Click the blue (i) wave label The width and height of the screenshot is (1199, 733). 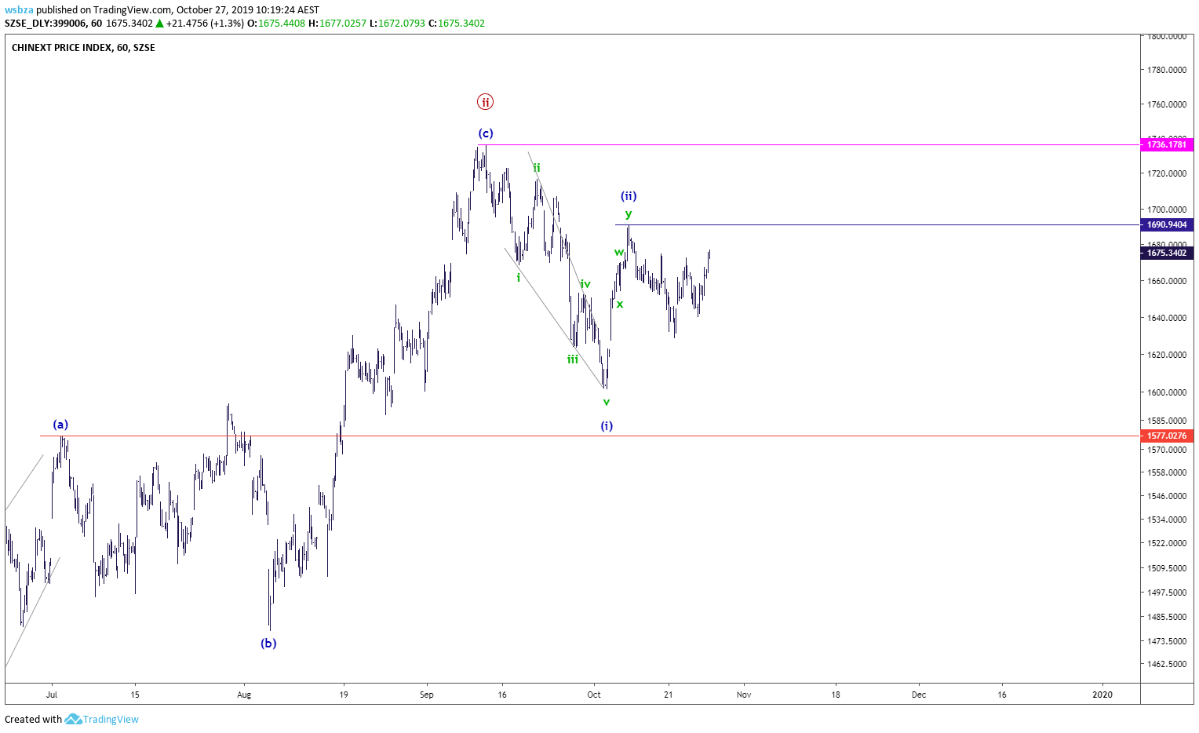coord(607,426)
